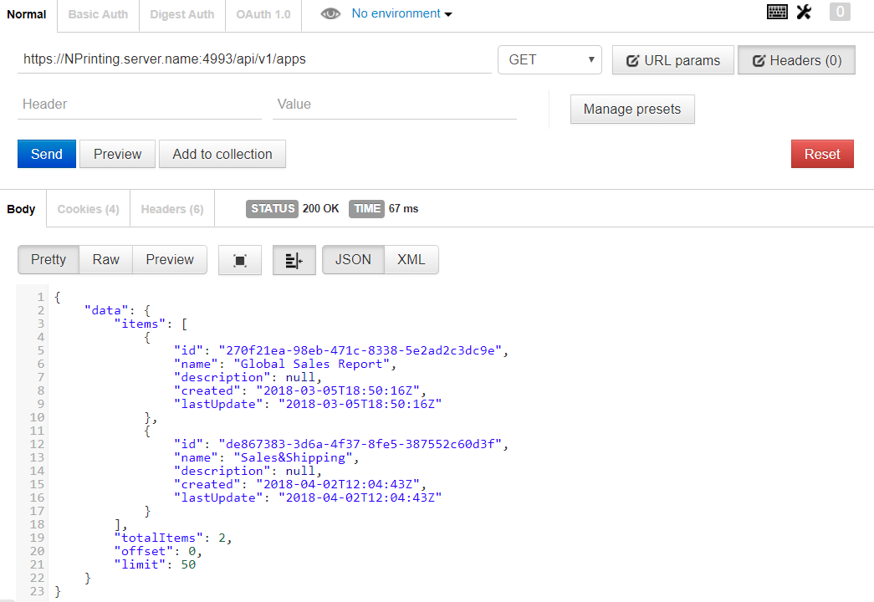Open the No environment dropdown
874x602 pixels.
click(x=401, y=13)
